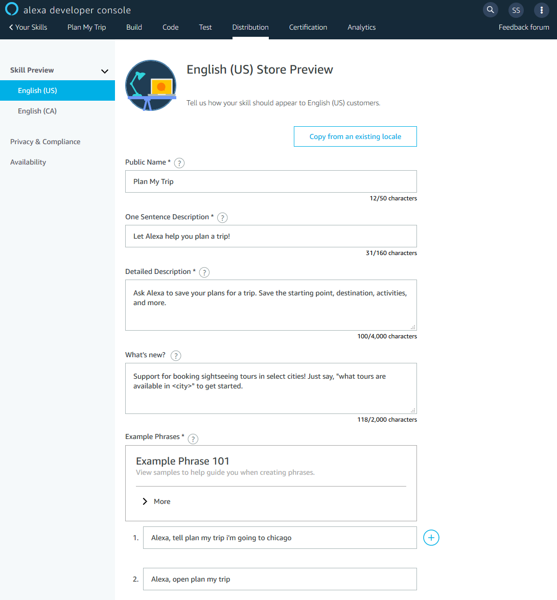Image resolution: width=557 pixels, height=600 pixels.
Task: Open the Detailed Description help tooltip
Action: [204, 272]
